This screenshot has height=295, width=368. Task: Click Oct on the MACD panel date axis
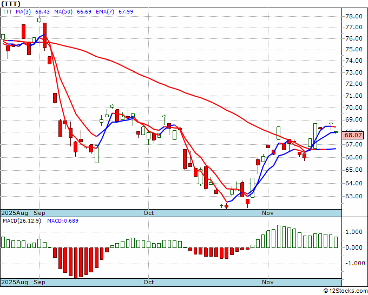tap(149, 282)
